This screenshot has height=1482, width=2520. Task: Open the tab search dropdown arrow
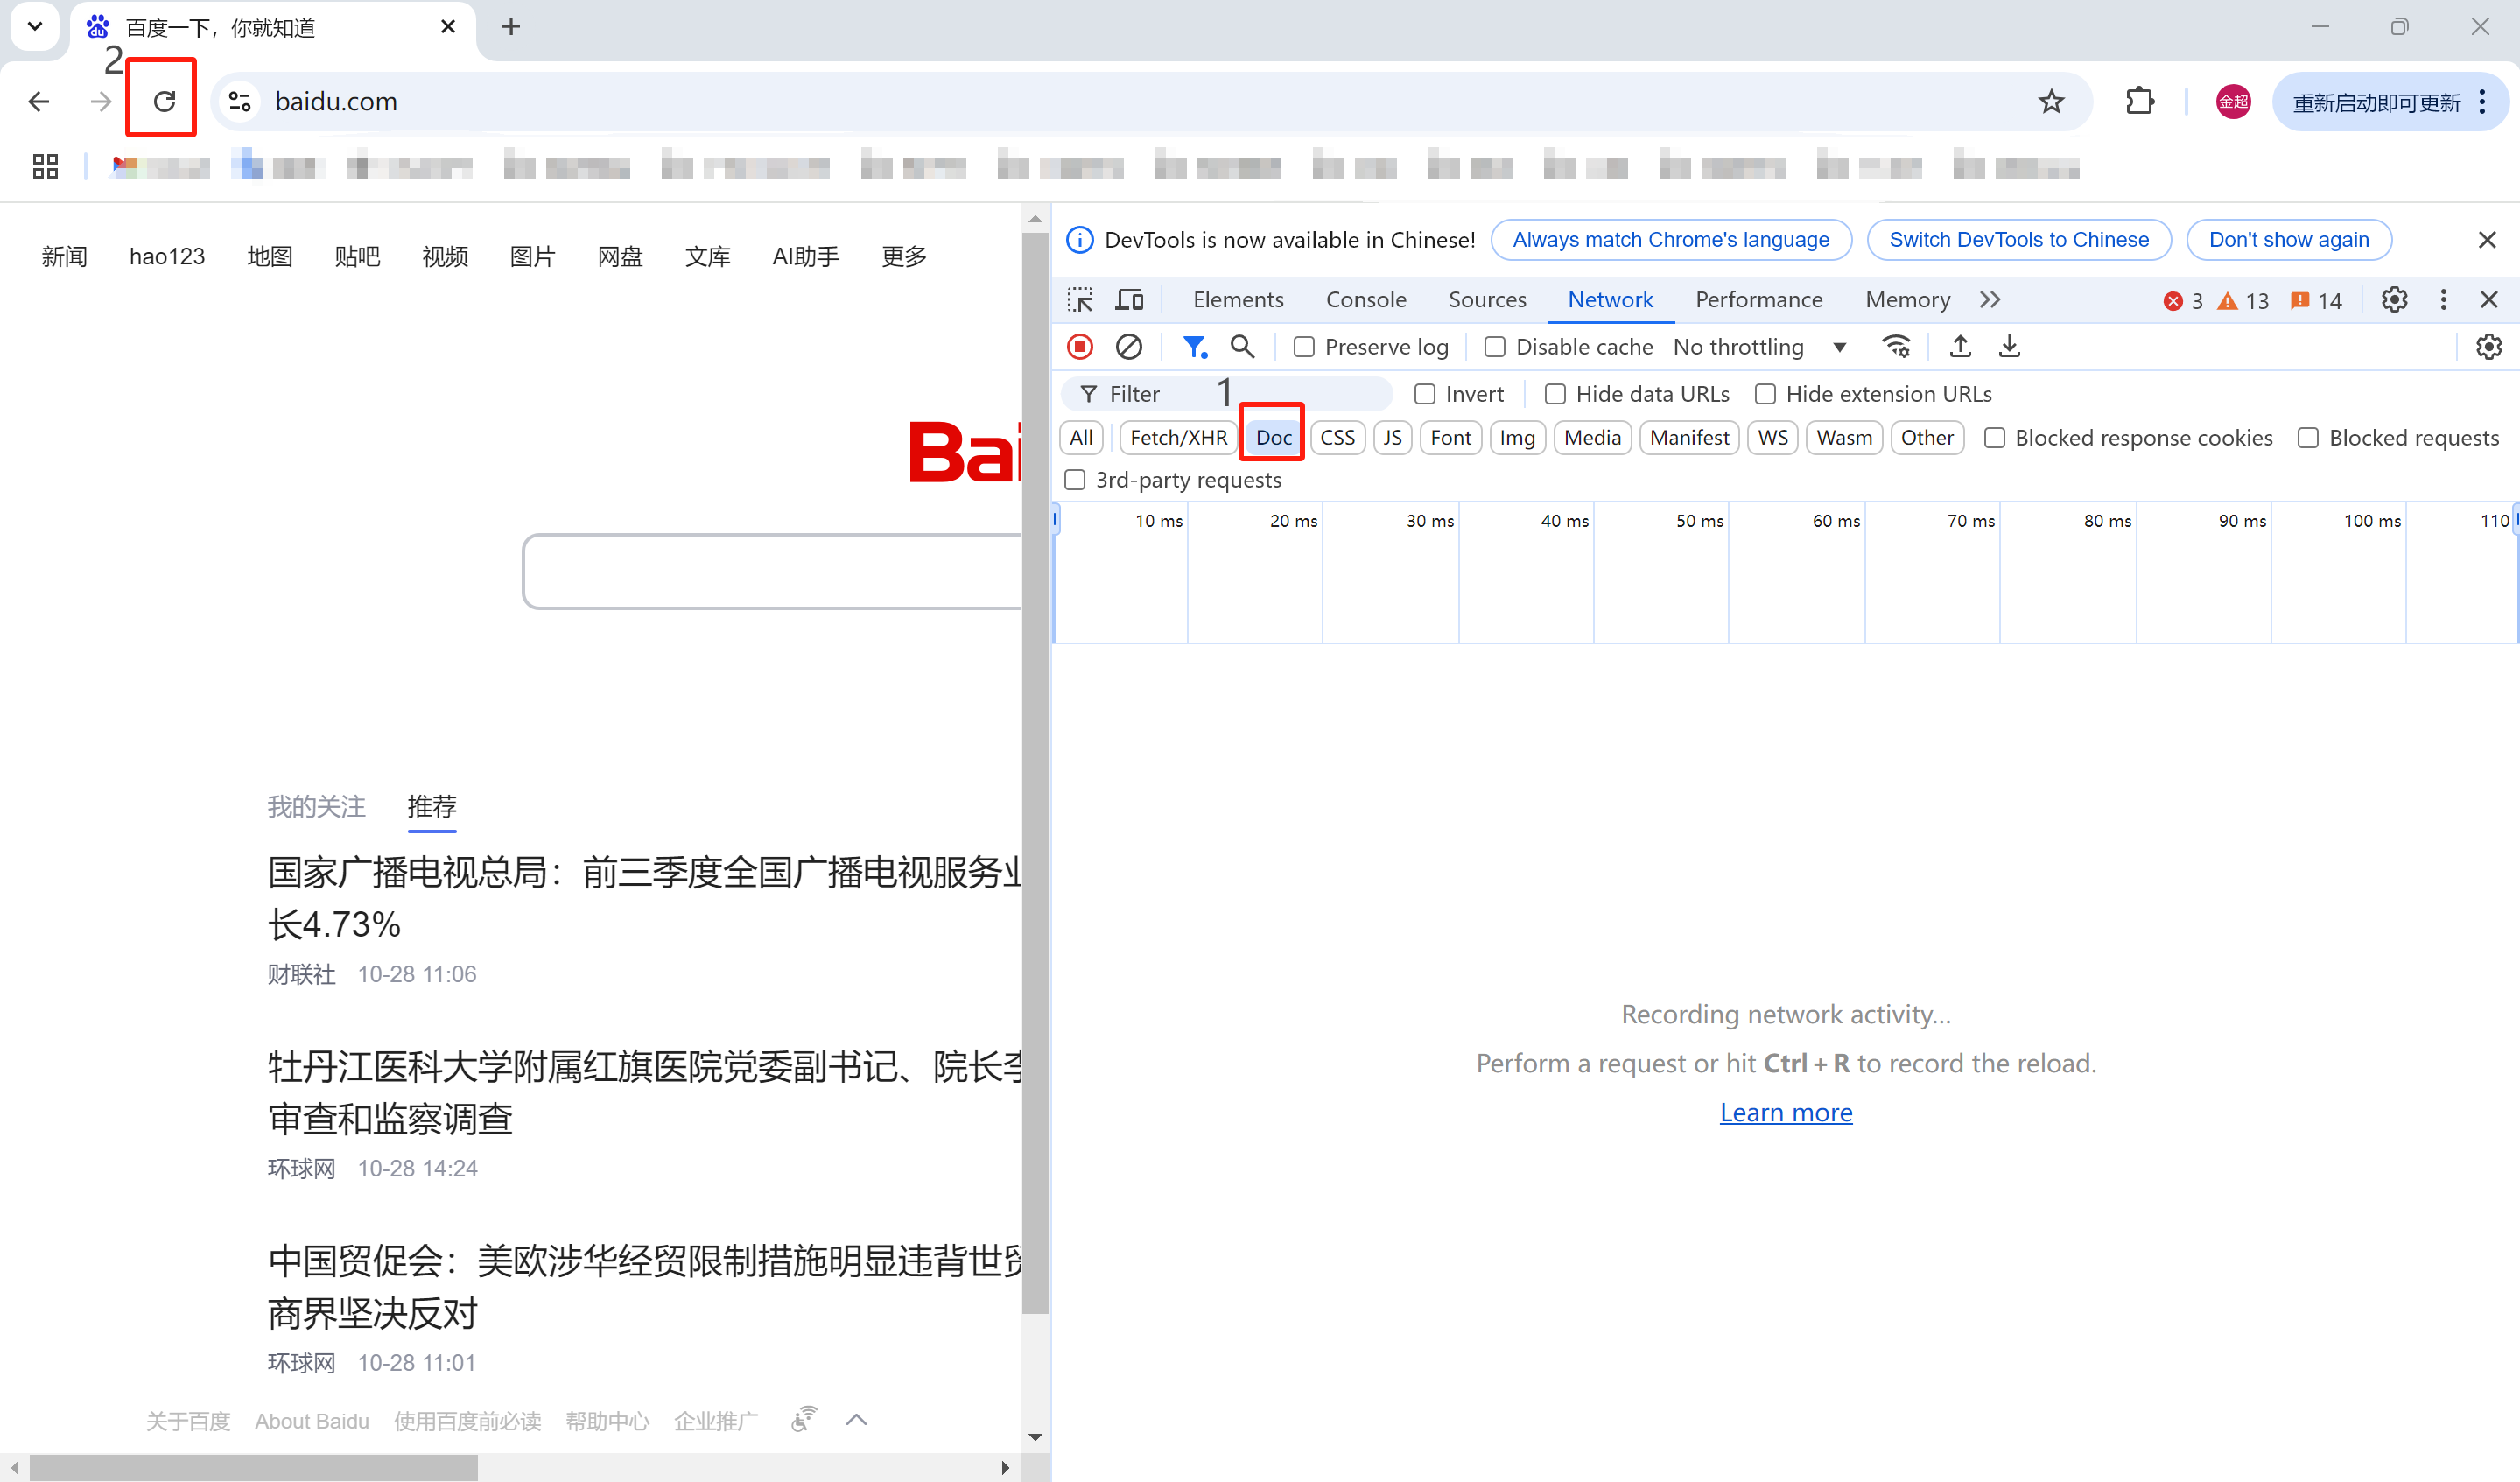(35, 26)
